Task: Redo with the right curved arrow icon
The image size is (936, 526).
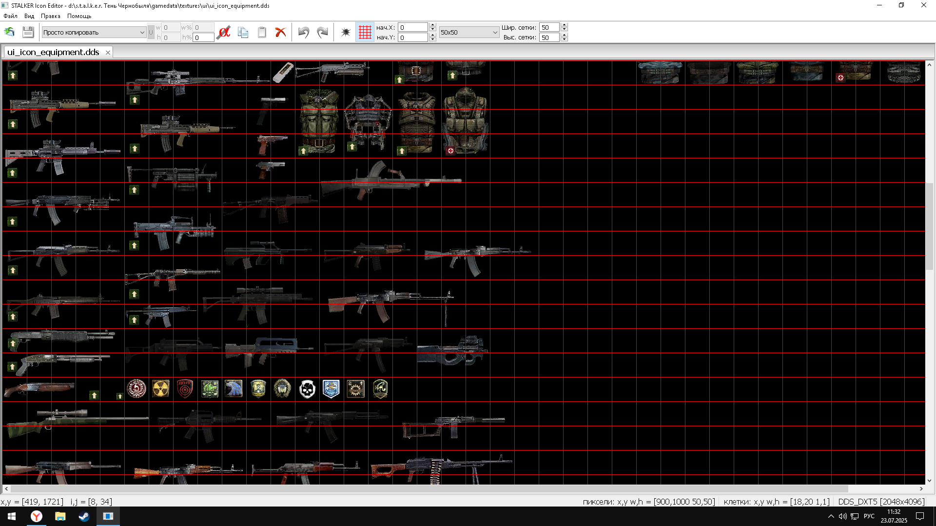Action: coord(322,32)
